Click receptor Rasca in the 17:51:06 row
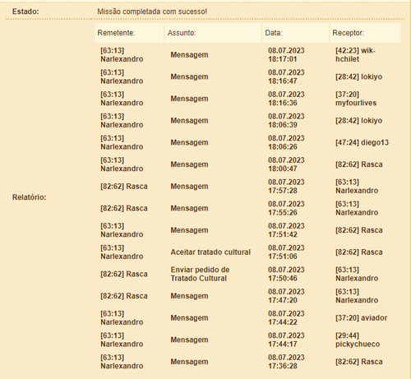Viewport: 411px width, 379px height. [359, 252]
